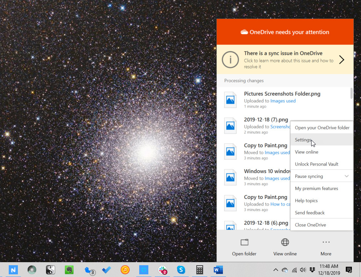The height and width of the screenshot is (277, 361).
Task: Expand the 'Pause syncing' submenu chevron
Action: tap(347, 176)
